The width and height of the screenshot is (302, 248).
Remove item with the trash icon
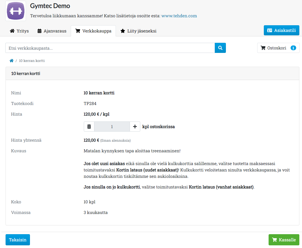pyautogui.click(x=89, y=127)
